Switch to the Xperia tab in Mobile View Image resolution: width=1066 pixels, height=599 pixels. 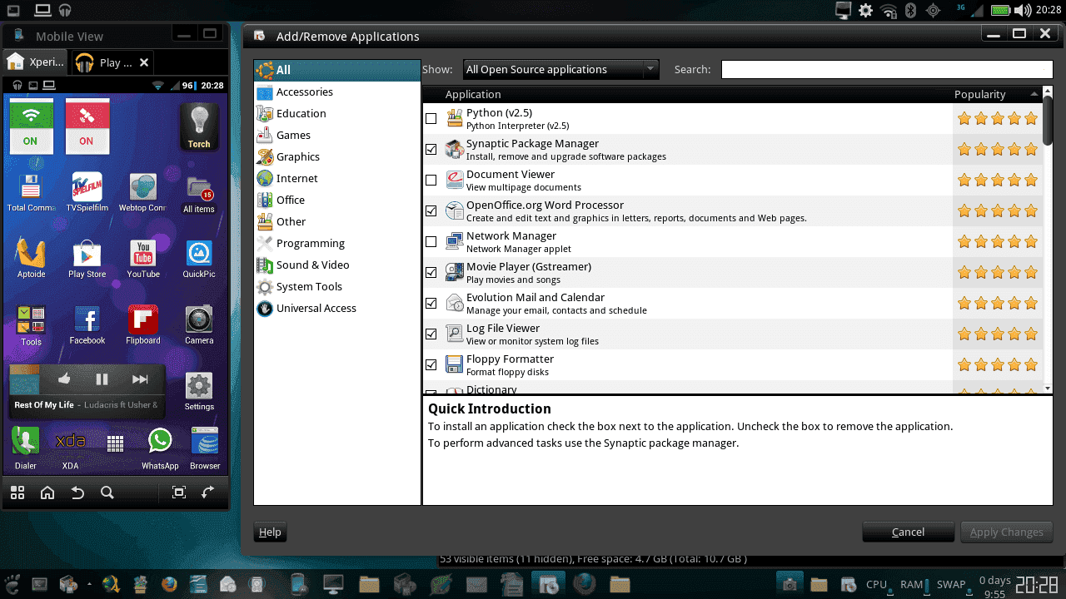point(36,62)
